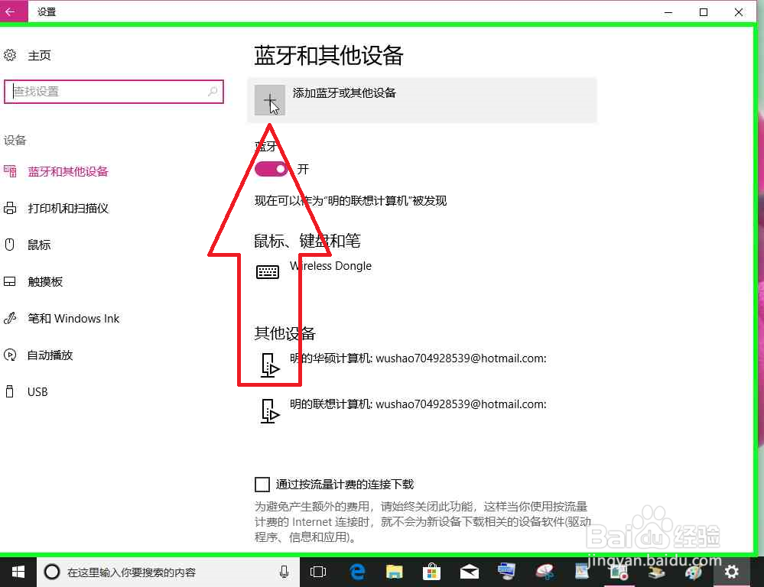The image size is (764, 587).
Task: Select the Pen and Windows Ink icon
Action: click(10, 318)
